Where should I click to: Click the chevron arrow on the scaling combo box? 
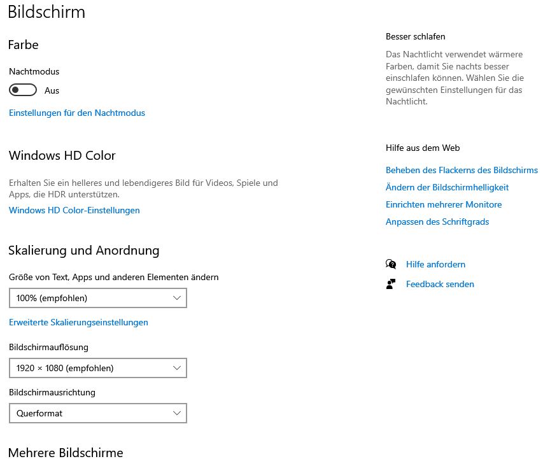point(178,298)
